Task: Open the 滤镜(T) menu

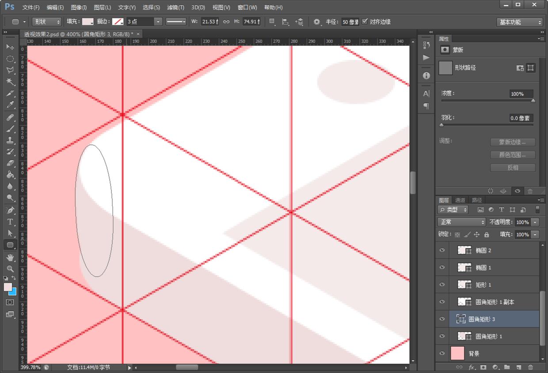Action: [175, 8]
